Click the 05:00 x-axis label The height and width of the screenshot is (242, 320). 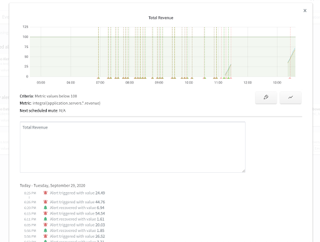click(x=41, y=82)
